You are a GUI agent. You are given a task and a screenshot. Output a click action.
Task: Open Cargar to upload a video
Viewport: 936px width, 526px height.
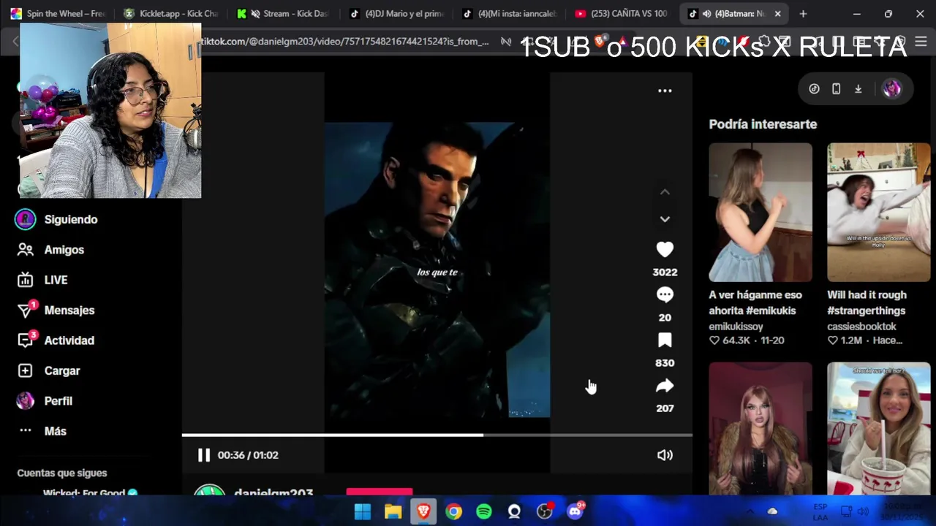tap(62, 371)
